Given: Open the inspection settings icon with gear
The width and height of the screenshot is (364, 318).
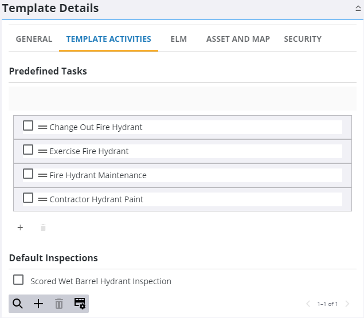Looking at the screenshot, I should 80,304.
